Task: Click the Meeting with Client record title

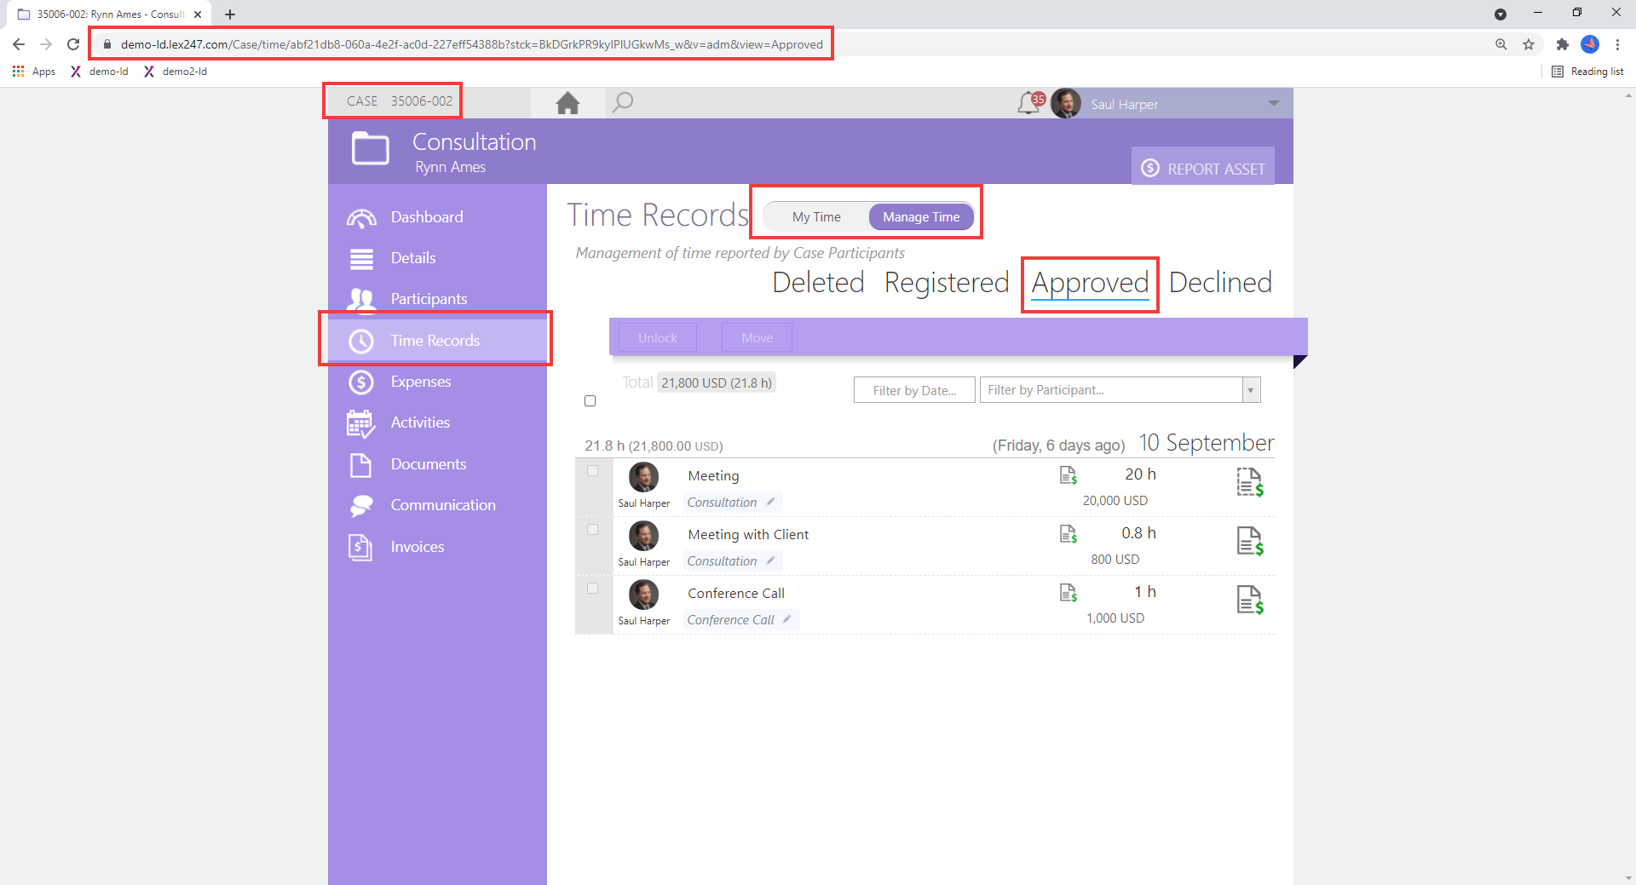Action: pos(748,535)
